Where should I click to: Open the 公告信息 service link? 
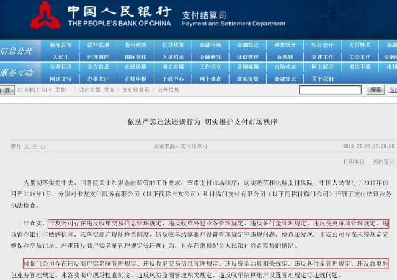click(x=98, y=67)
